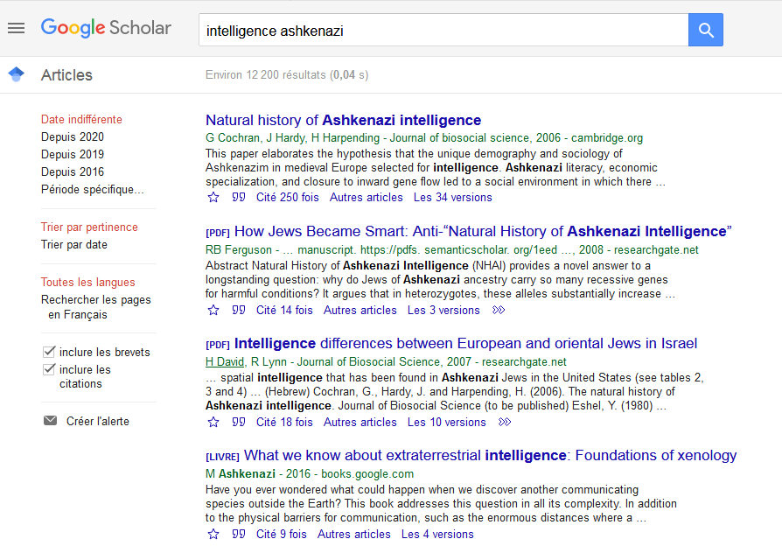Click the 'Articles' heading
This screenshot has width=782, height=546.
66,75
